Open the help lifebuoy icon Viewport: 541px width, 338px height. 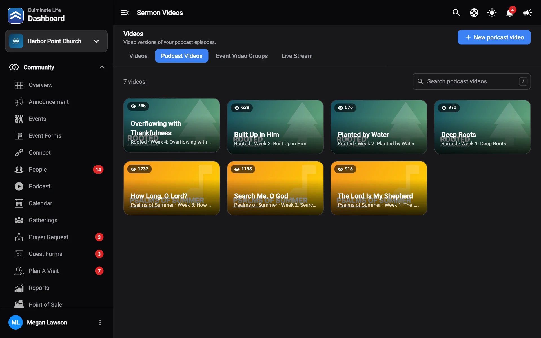pyautogui.click(x=474, y=13)
